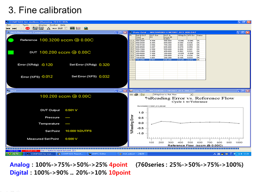
Task: Click the data plot toolbar icon
Action: [78, 28]
